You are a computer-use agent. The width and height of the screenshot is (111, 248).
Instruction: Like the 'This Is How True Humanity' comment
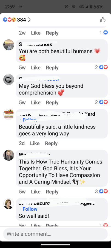click(36, 192)
